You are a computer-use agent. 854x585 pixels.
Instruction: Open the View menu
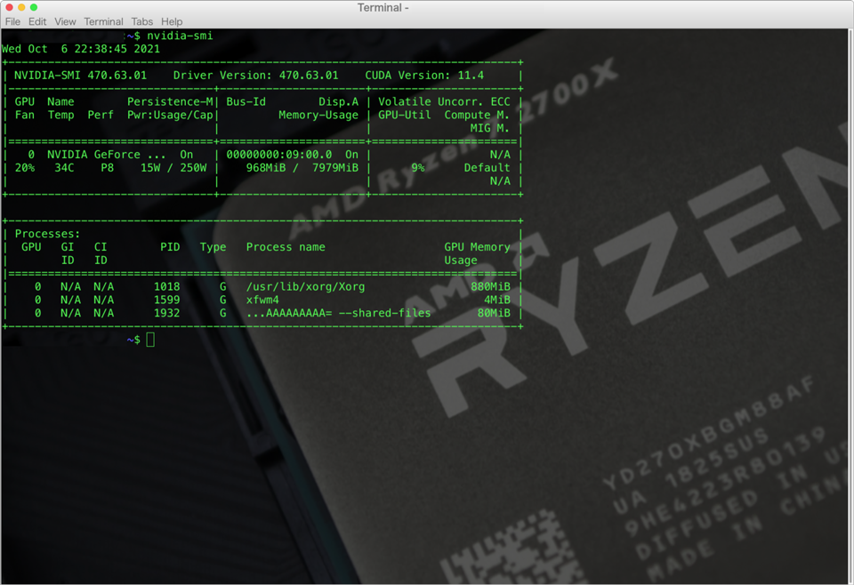(65, 21)
